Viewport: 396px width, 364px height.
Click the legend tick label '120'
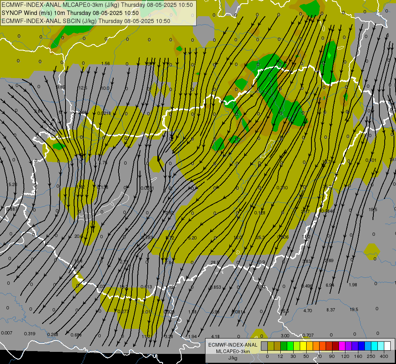(x=345, y=356)
